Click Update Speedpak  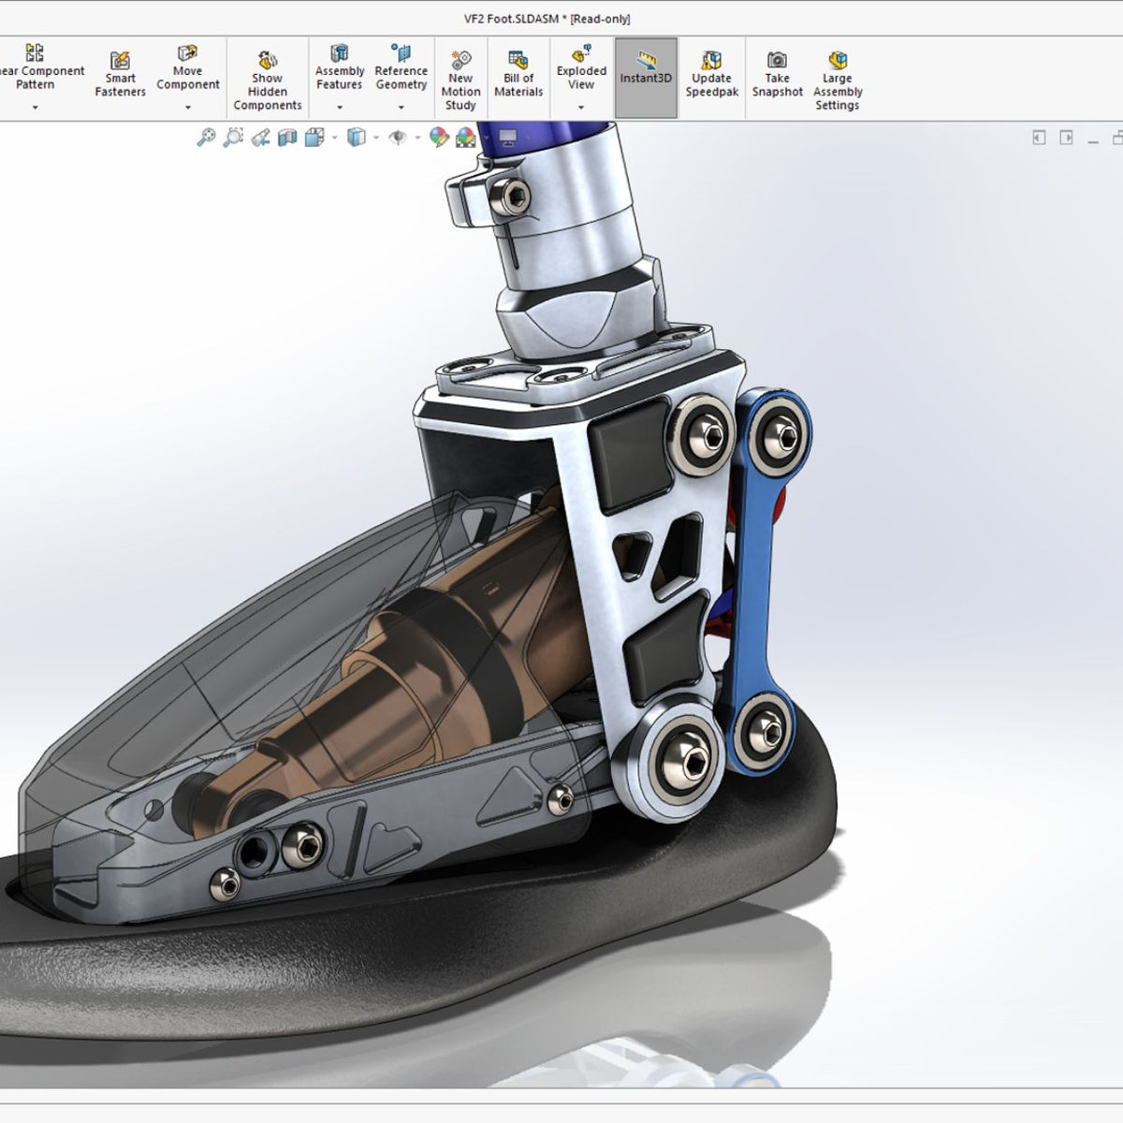point(712,75)
